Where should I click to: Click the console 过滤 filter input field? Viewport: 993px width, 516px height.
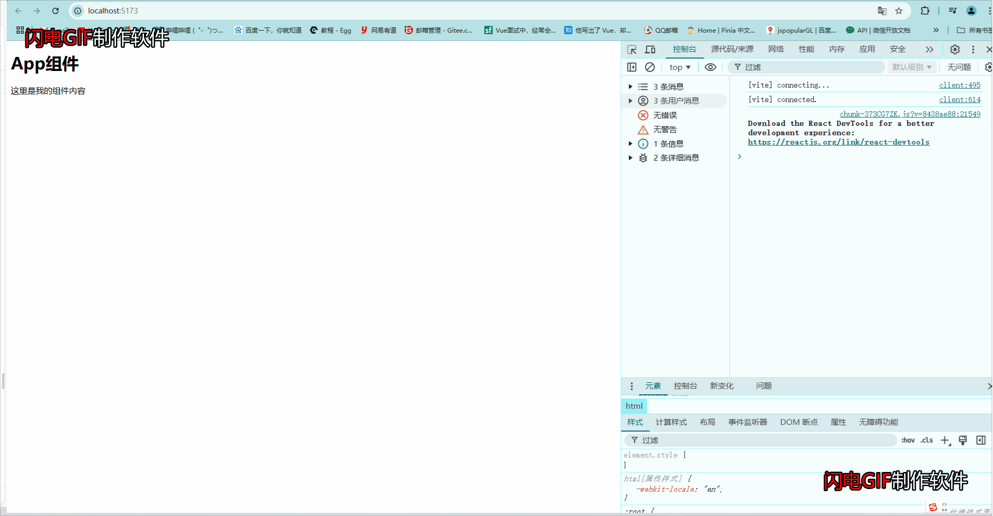[x=806, y=67]
